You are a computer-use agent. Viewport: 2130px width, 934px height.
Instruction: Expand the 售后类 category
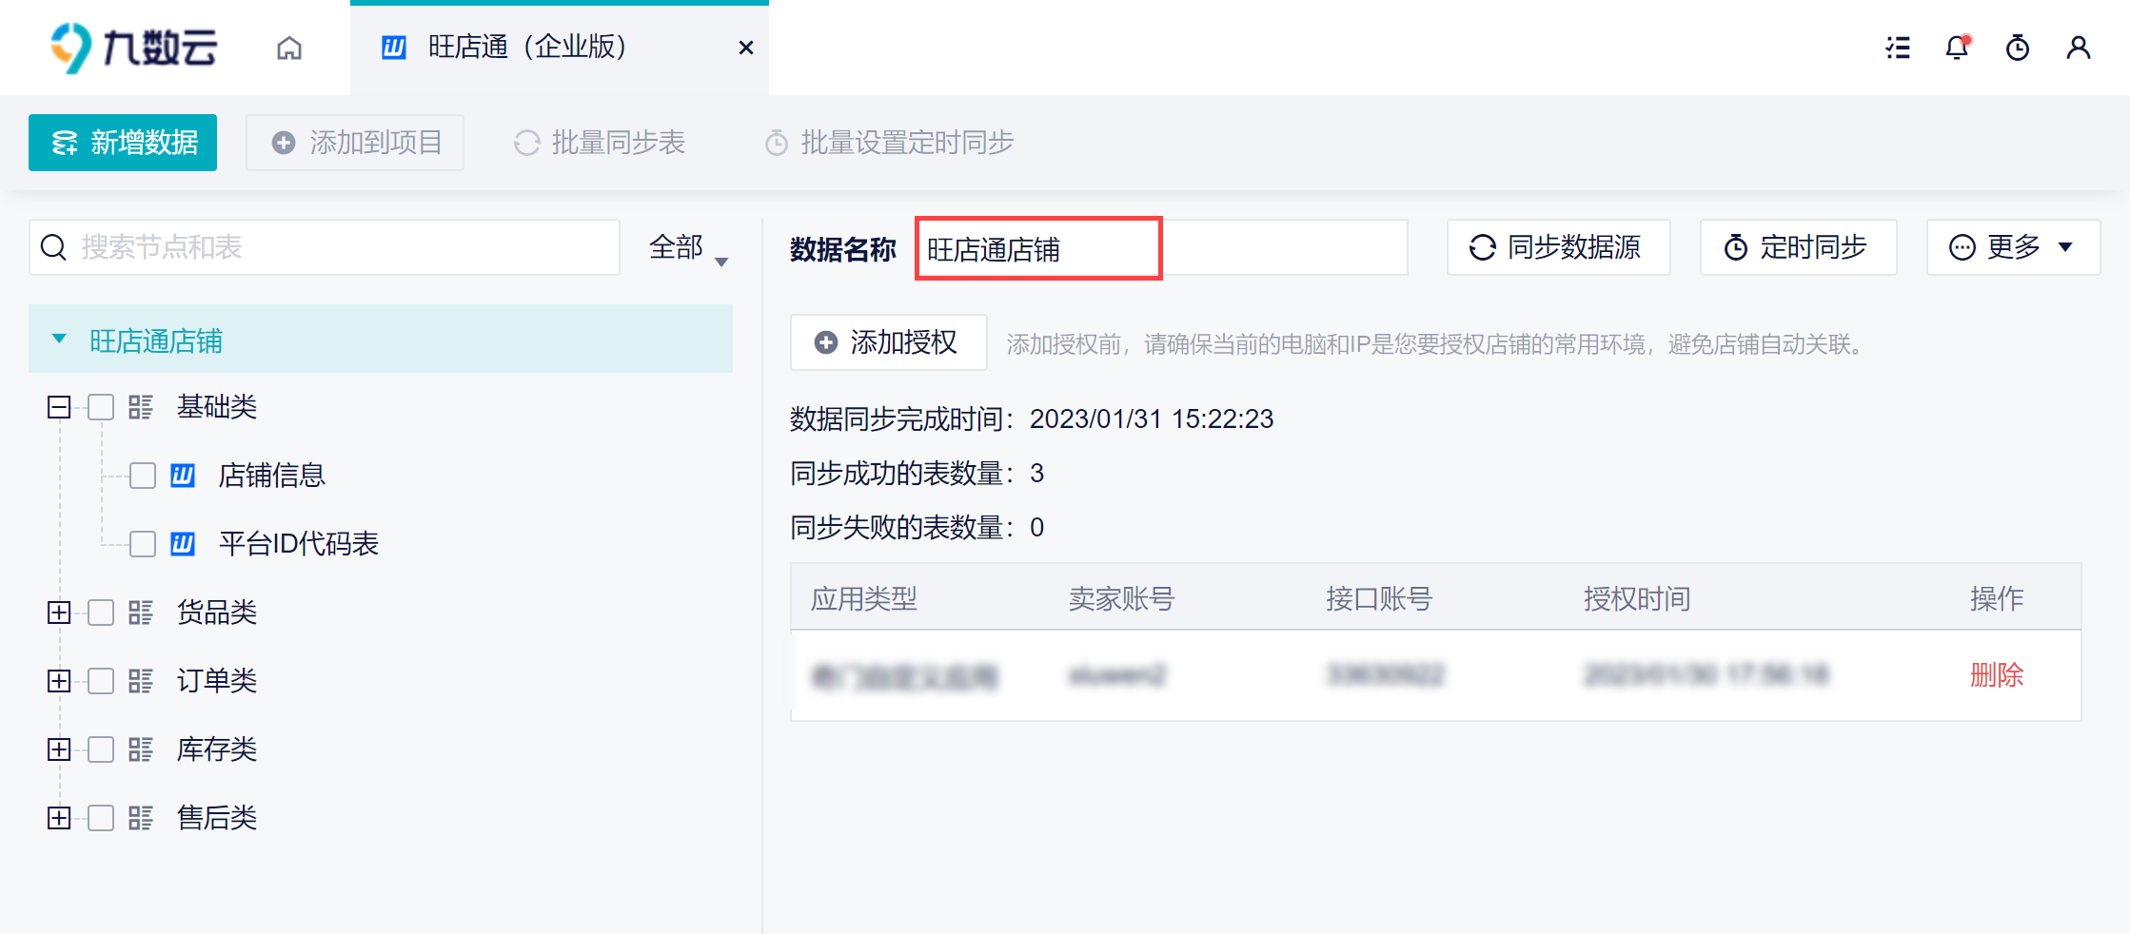tap(59, 818)
